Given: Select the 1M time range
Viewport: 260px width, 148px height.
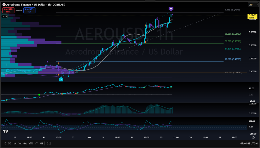Looking at the screenshot, I should [15, 143].
